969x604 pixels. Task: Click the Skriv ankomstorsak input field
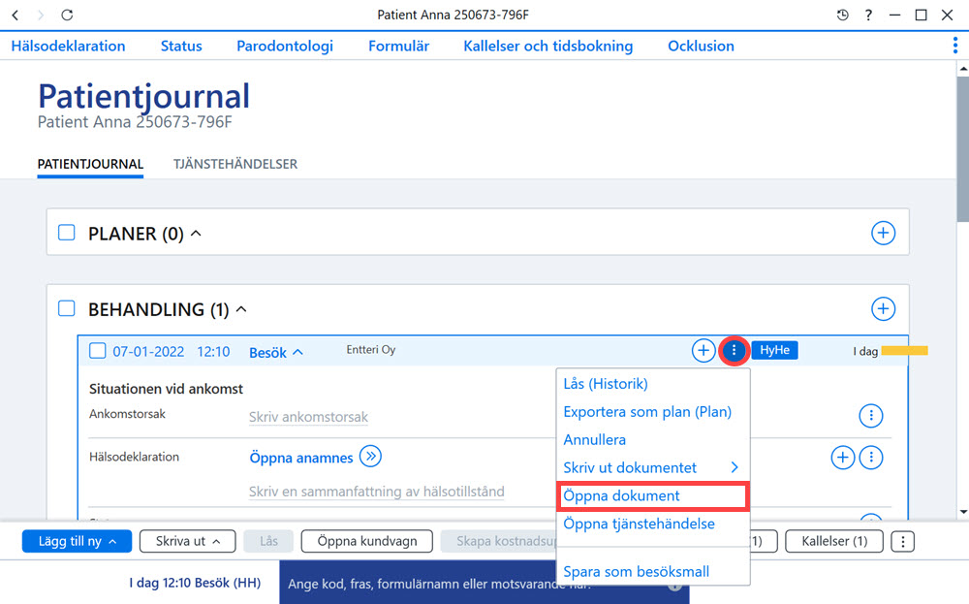(308, 417)
